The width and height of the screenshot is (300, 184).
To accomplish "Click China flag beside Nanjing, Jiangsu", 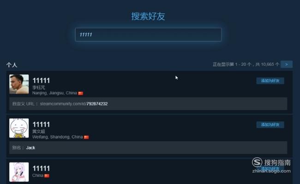I will 81,93.
